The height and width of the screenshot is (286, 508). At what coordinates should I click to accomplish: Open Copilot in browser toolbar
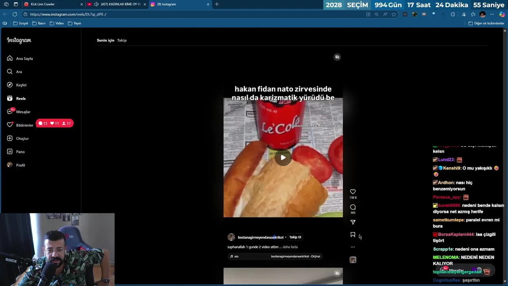pos(502,14)
